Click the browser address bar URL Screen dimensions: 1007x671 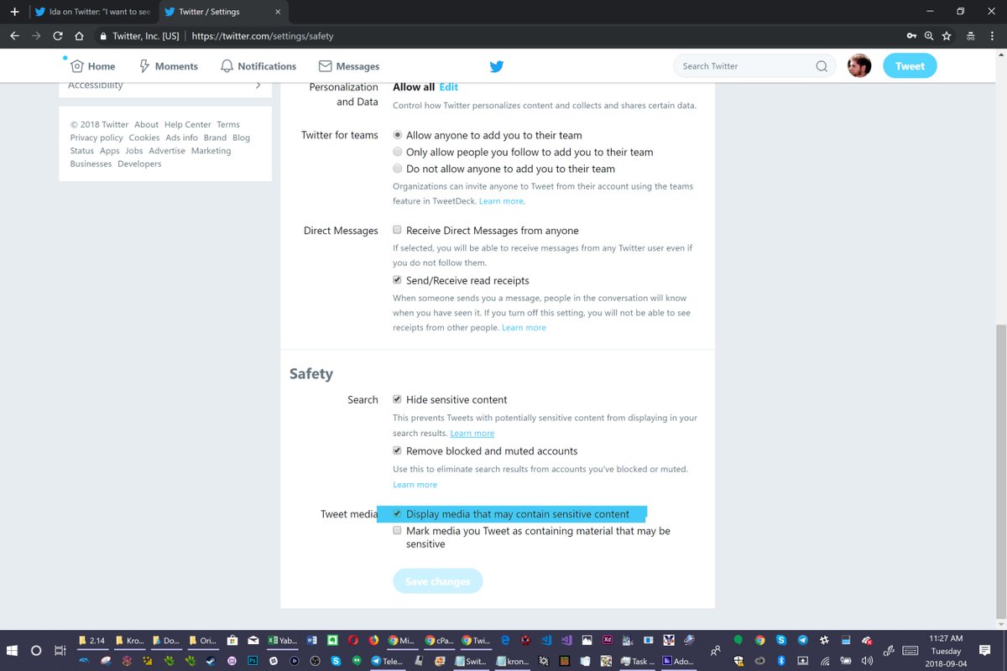263,36
